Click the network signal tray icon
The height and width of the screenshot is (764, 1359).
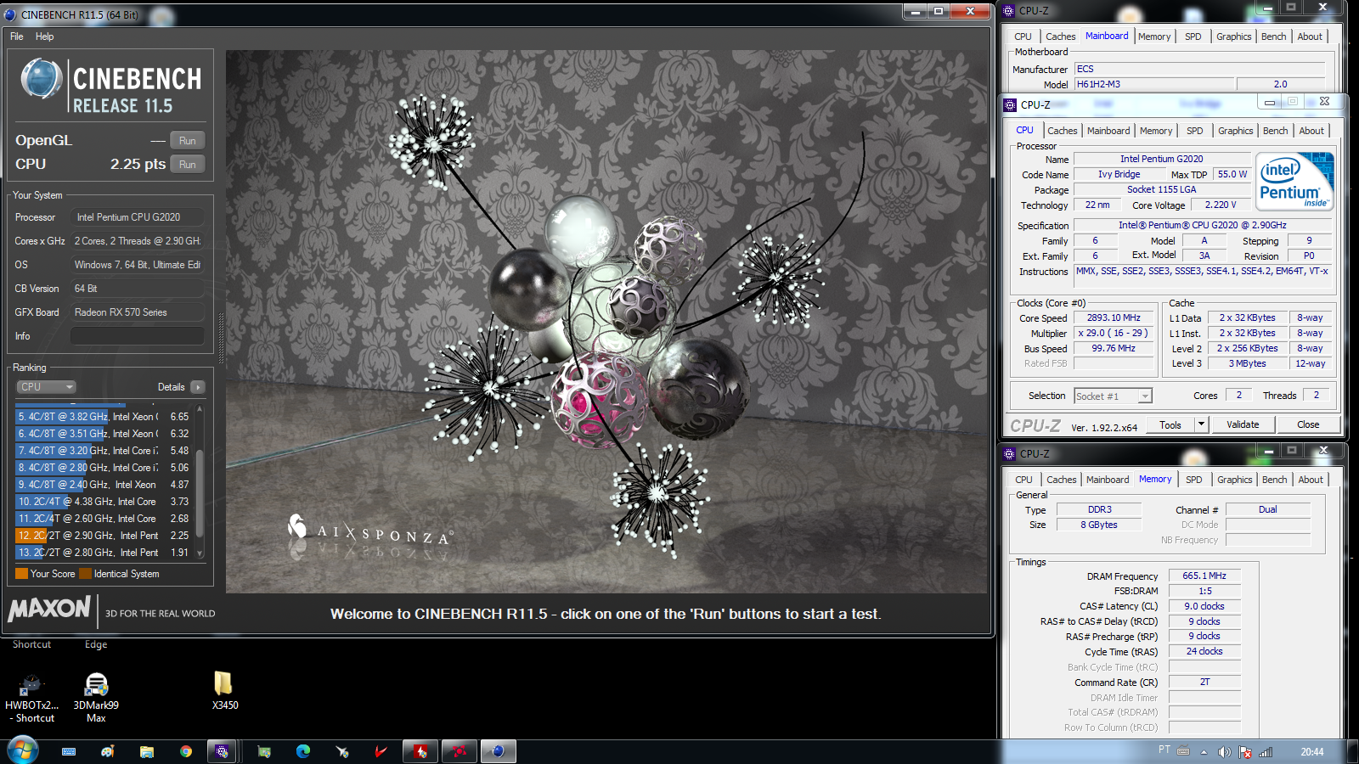(1266, 752)
